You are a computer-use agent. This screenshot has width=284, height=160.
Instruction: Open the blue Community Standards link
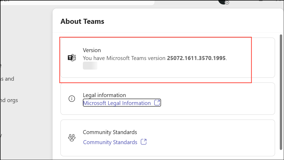click(110, 142)
